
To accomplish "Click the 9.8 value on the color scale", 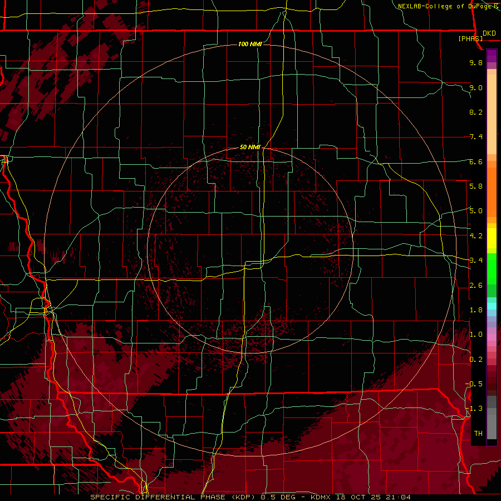I will (x=476, y=62).
